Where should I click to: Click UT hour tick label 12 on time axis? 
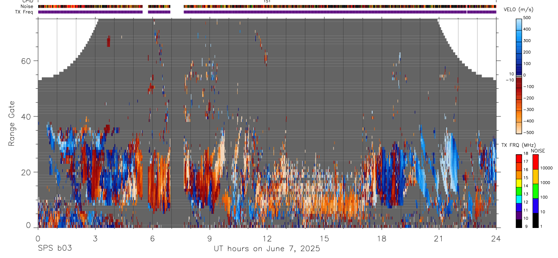(267, 238)
